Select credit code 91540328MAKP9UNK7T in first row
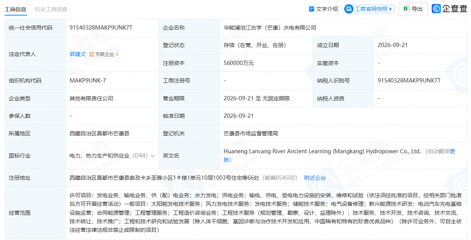 coord(101,28)
